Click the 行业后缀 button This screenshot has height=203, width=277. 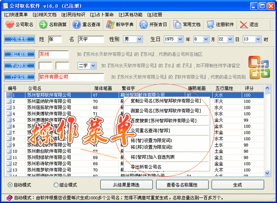pyautogui.click(x=19, y=77)
